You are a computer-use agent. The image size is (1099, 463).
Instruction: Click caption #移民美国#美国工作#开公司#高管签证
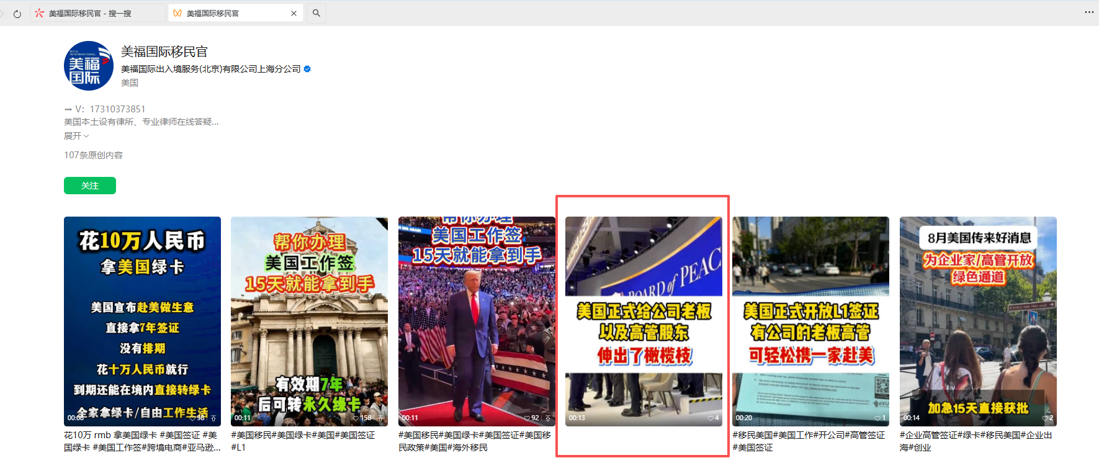(x=809, y=441)
